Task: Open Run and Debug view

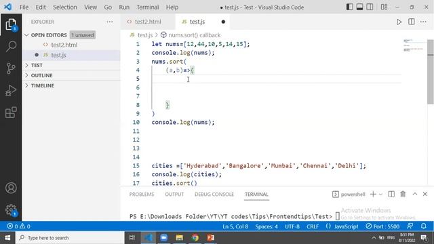Action: (11, 90)
